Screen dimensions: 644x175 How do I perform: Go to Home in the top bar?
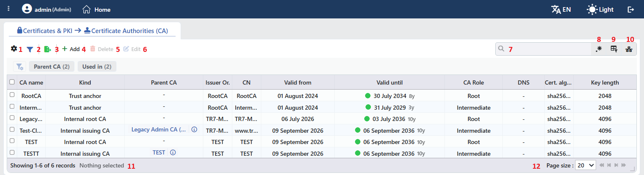[x=97, y=9]
